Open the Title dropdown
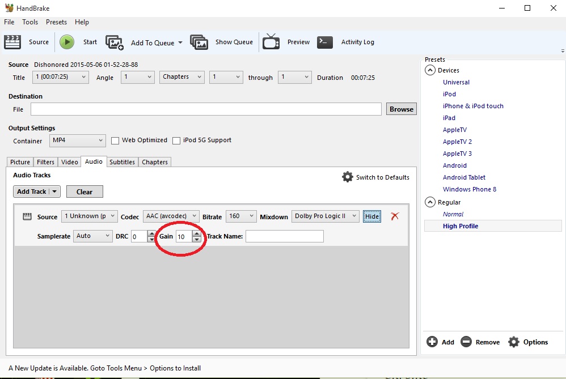 61,77
